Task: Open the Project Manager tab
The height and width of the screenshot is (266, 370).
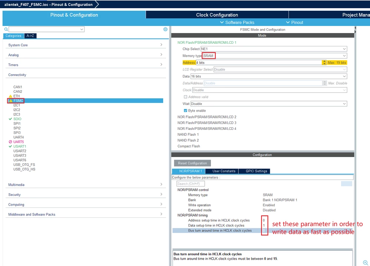Action: pyautogui.click(x=330, y=15)
